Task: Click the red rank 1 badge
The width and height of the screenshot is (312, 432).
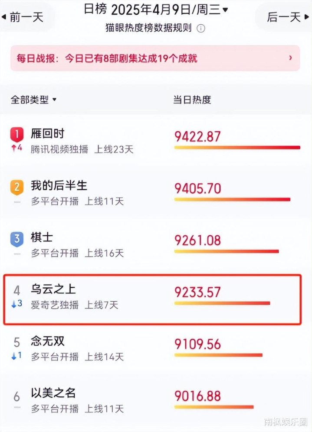Action: coord(16,135)
